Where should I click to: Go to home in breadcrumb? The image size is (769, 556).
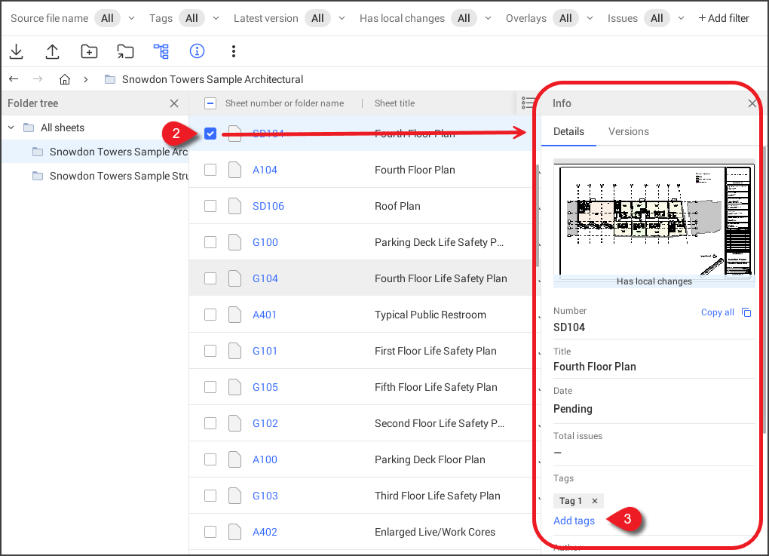coord(65,79)
